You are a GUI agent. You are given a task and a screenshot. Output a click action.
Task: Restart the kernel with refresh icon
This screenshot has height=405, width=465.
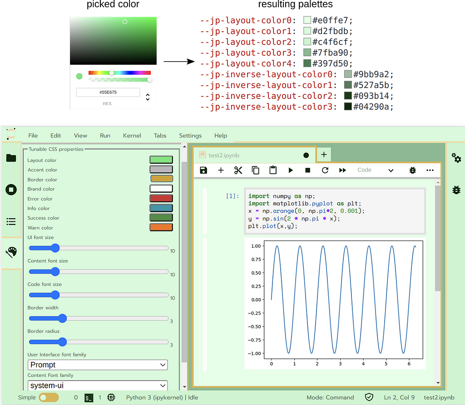pos(325,170)
